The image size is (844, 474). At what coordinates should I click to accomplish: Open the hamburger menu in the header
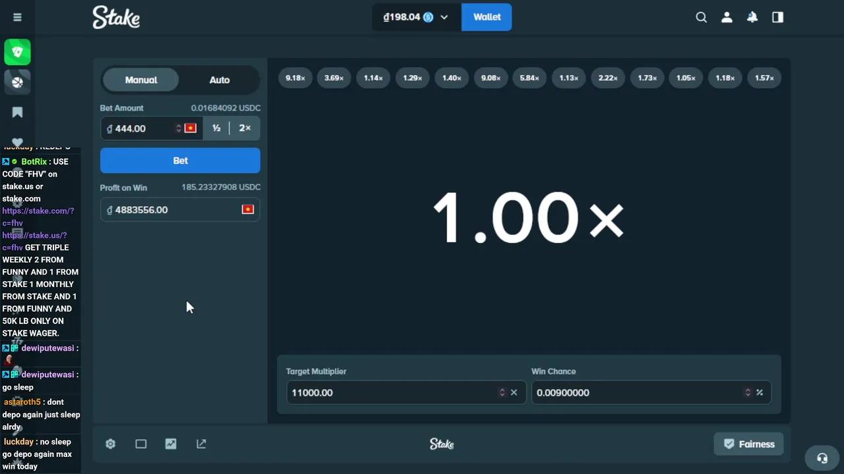[x=17, y=17]
